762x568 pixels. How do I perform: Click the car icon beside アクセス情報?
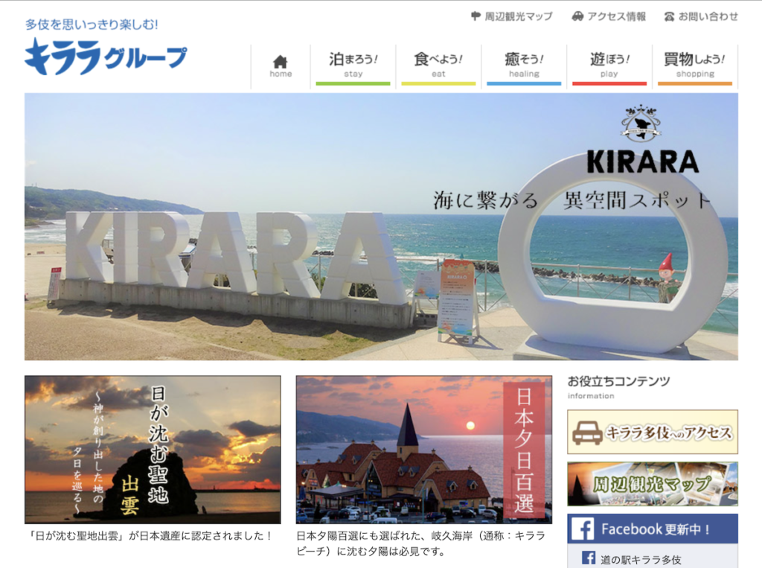coord(577,16)
